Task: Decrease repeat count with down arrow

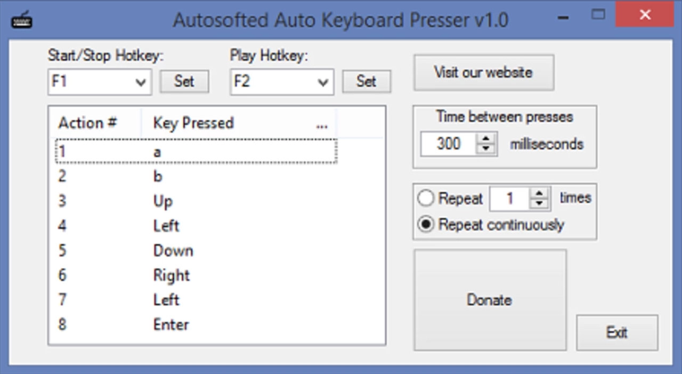Action: point(540,204)
